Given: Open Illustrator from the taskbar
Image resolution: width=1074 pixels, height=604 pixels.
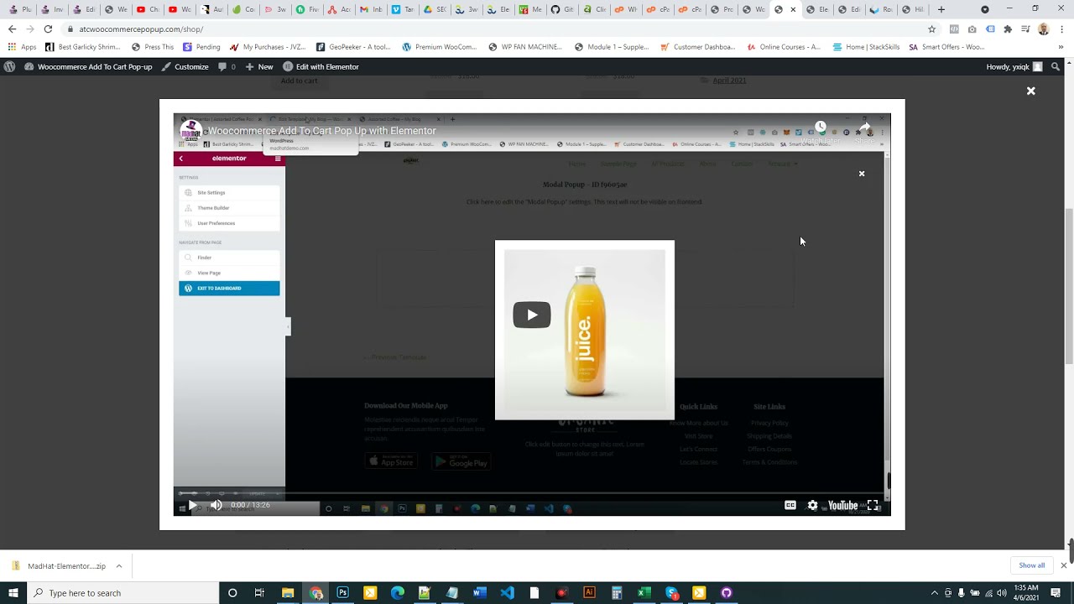Looking at the screenshot, I should coord(589,592).
